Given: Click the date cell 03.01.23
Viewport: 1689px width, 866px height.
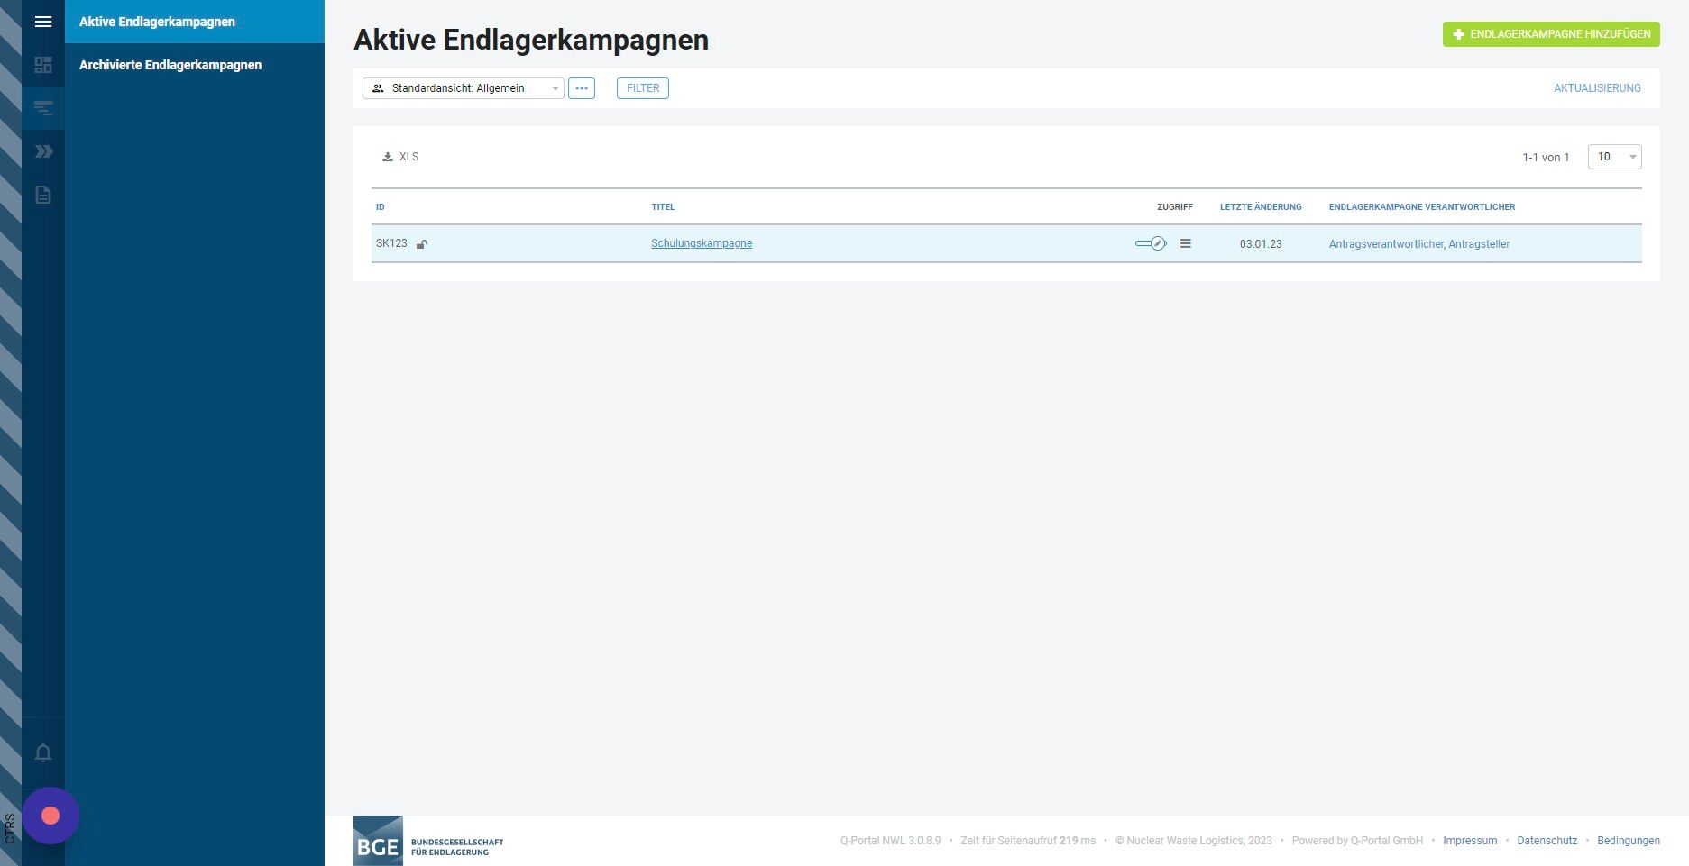Looking at the screenshot, I should click(x=1261, y=244).
